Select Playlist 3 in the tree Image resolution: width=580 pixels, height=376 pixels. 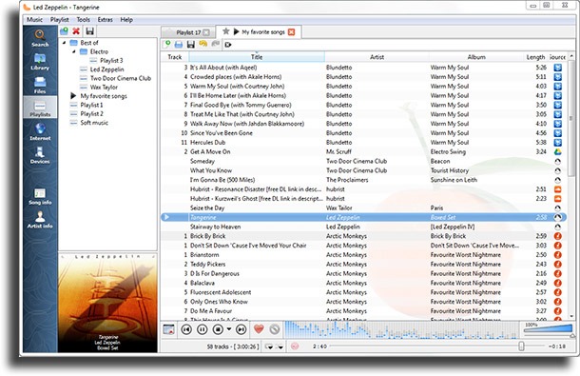click(111, 60)
